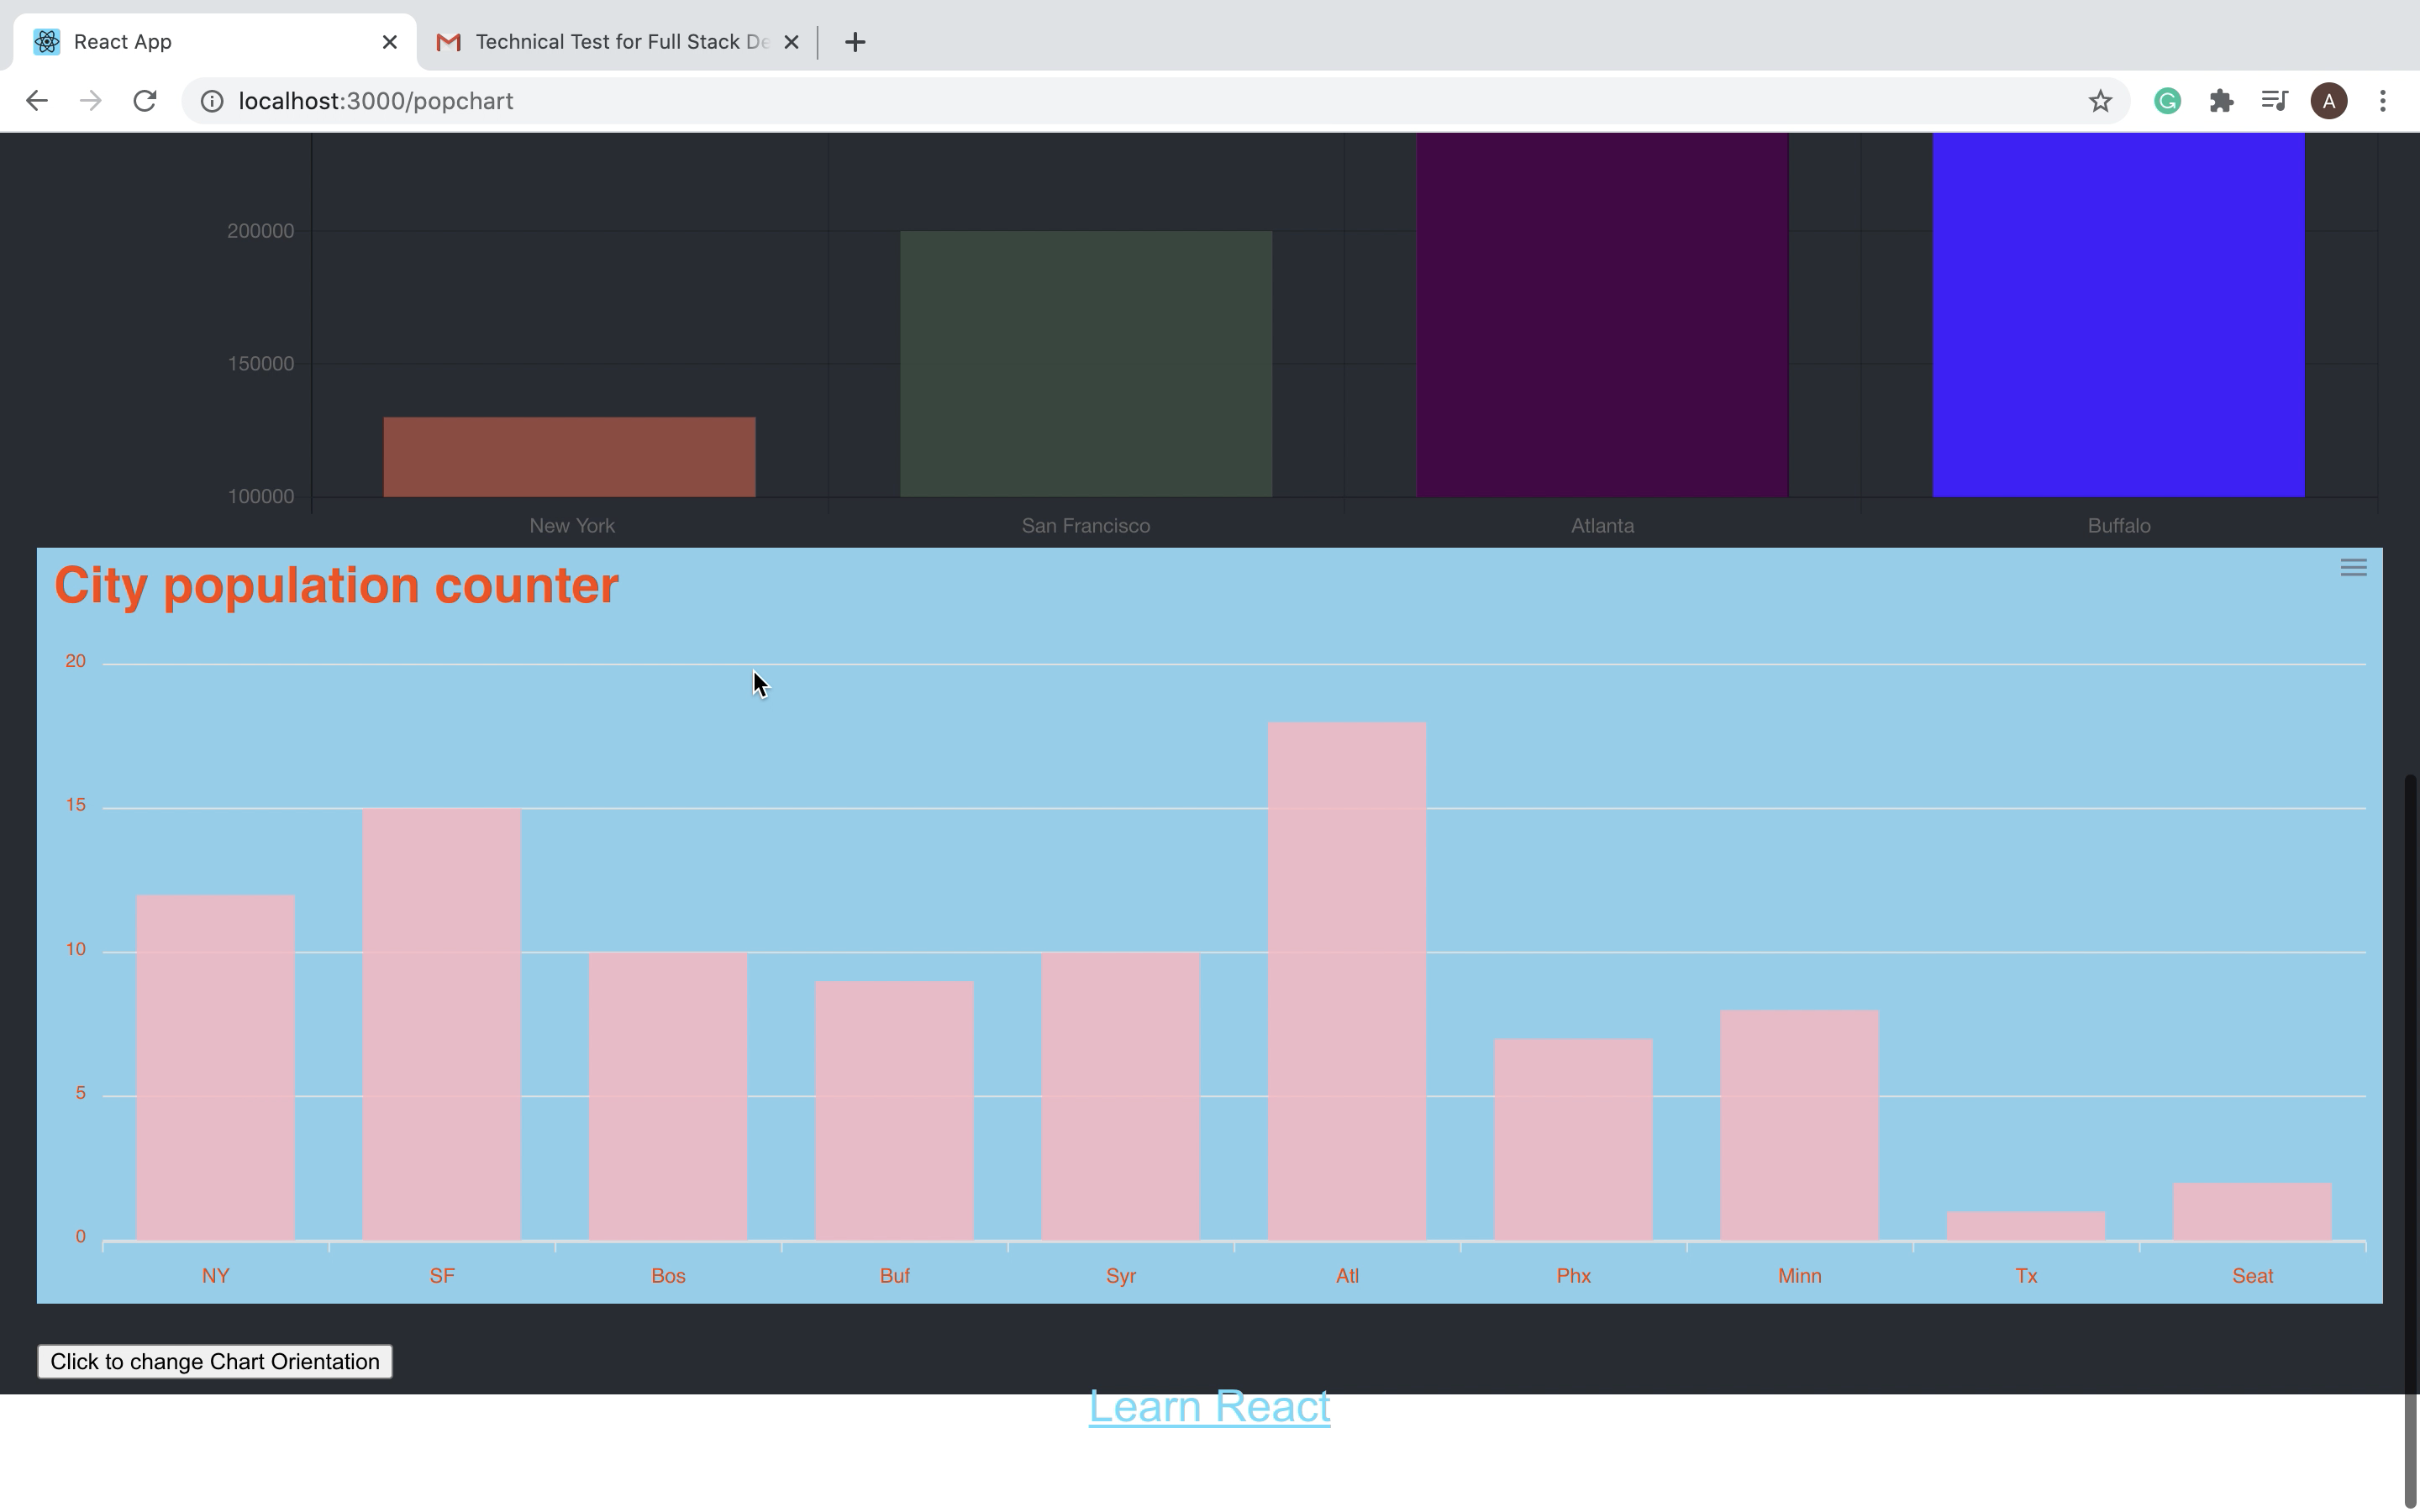
Task: Open the Learn React link
Action: tap(1208, 1406)
